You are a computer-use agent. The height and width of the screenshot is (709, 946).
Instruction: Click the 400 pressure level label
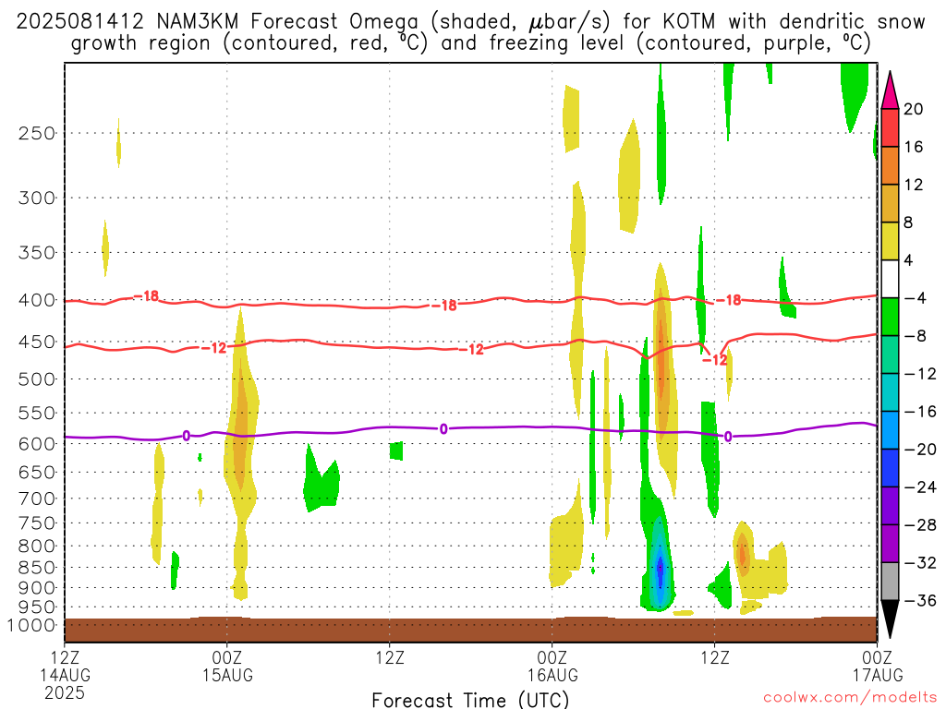37,300
